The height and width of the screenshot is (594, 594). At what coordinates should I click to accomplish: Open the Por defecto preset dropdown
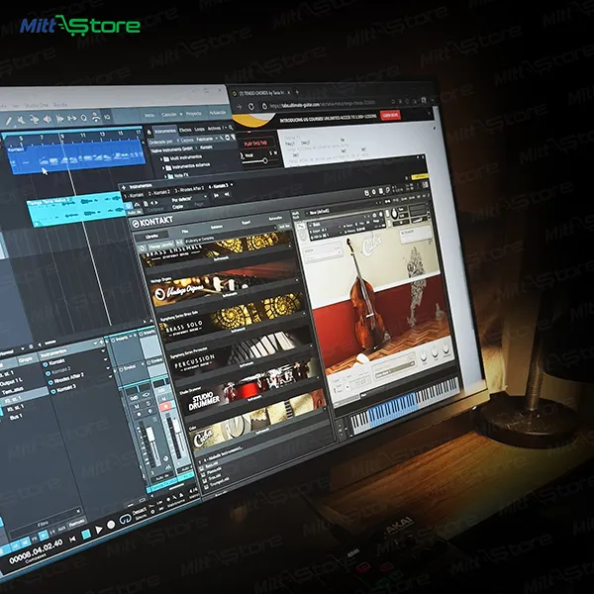(189, 199)
